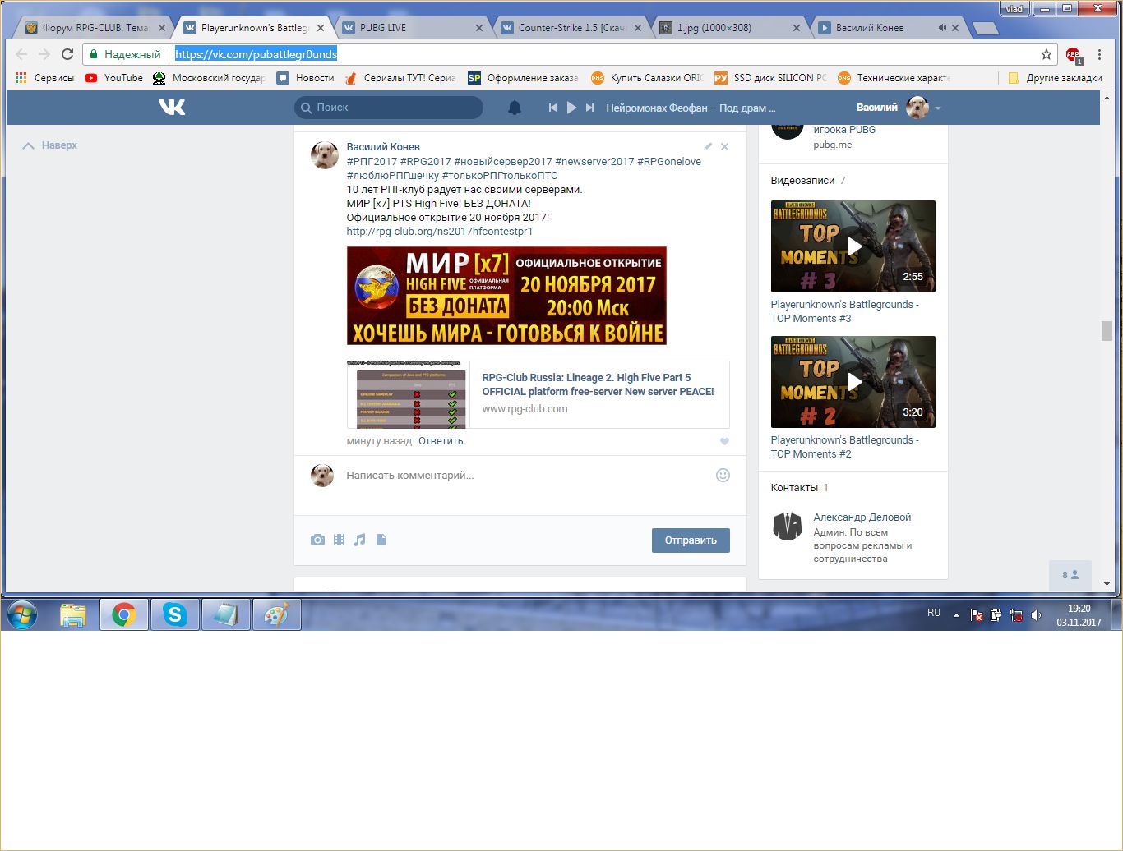Open the rpg-club.org/ns2017hfcontestpr1 link
The width and height of the screenshot is (1123, 851).
tap(440, 232)
